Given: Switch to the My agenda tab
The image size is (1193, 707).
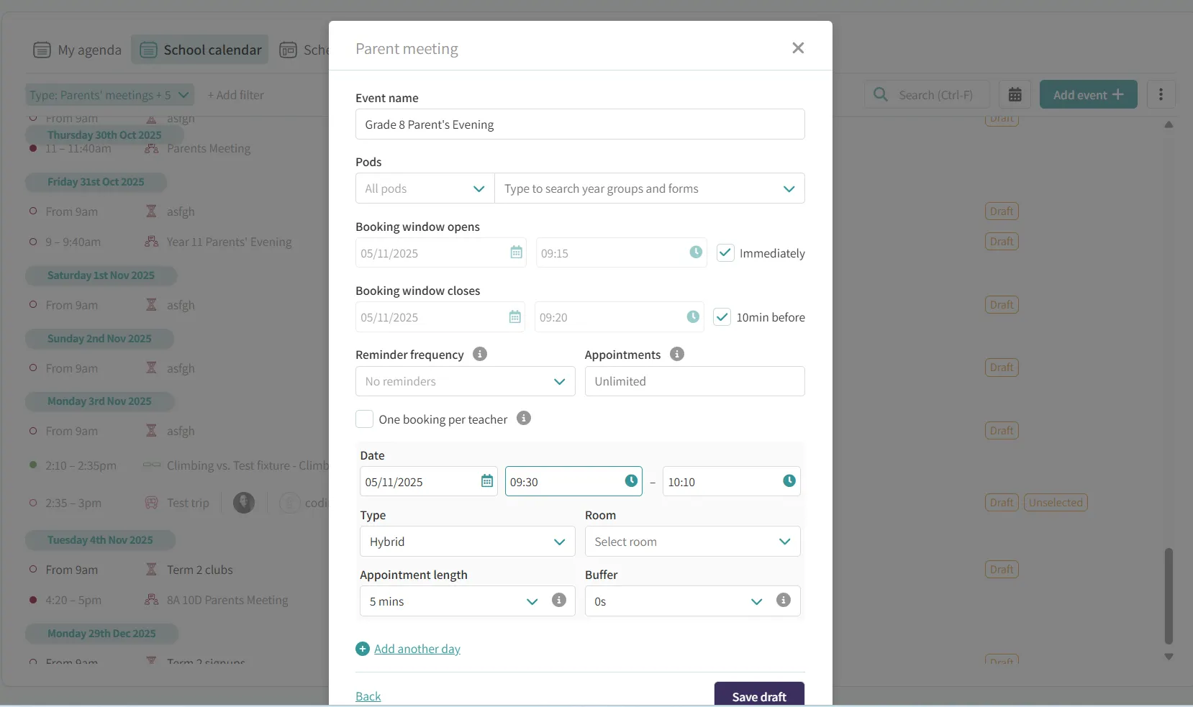Looking at the screenshot, I should point(78,50).
